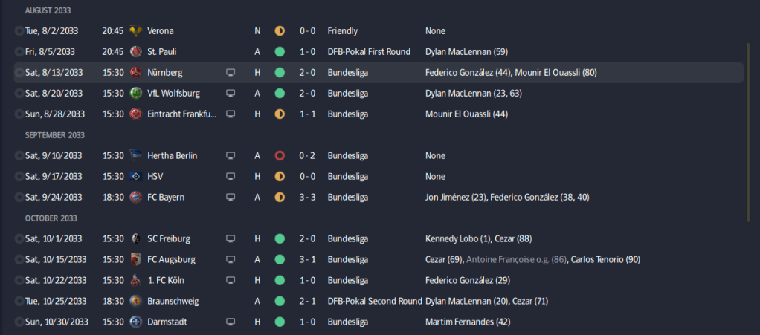This screenshot has height=335, width=760.
Task: Click orange draw indicator on Verona friendly
Action: pos(280,31)
